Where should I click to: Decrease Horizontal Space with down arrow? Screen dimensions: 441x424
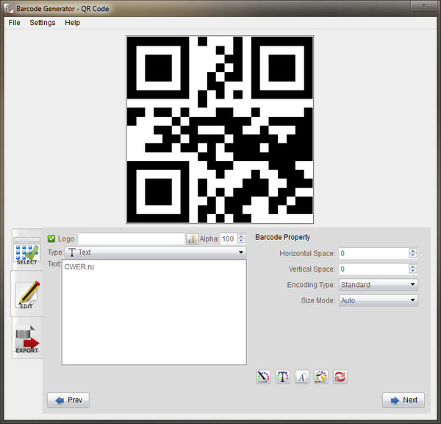[413, 255]
